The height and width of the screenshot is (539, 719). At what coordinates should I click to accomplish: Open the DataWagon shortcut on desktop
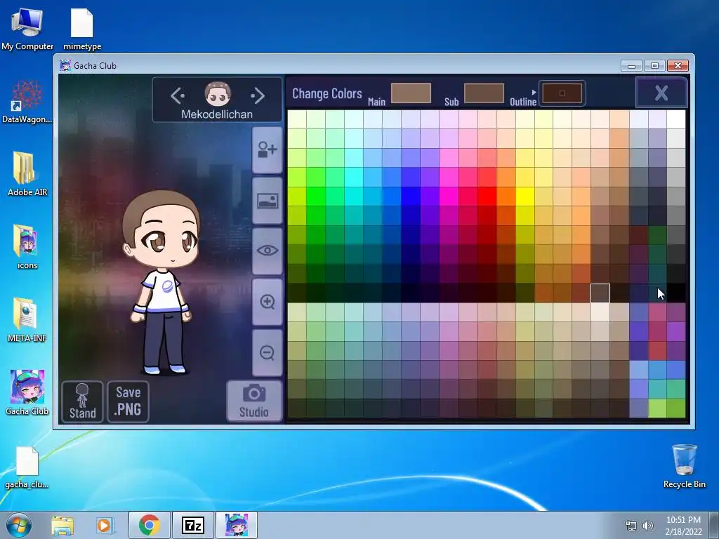tap(27, 102)
